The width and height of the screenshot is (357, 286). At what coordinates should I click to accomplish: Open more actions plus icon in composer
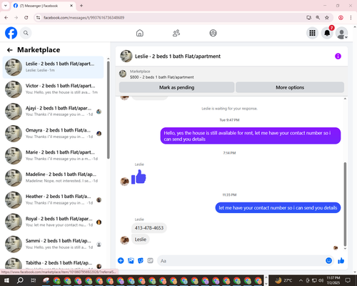(121, 260)
